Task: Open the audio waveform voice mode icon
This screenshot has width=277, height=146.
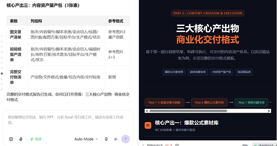Action: point(116,139)
